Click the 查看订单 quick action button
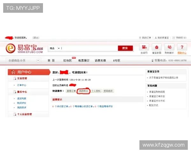Viewport: 191px width, 153px height. [71, 91]
